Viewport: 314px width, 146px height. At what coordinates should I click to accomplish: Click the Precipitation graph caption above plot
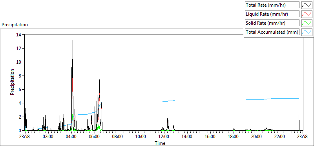pyautogui.click(x=15, y=25)
